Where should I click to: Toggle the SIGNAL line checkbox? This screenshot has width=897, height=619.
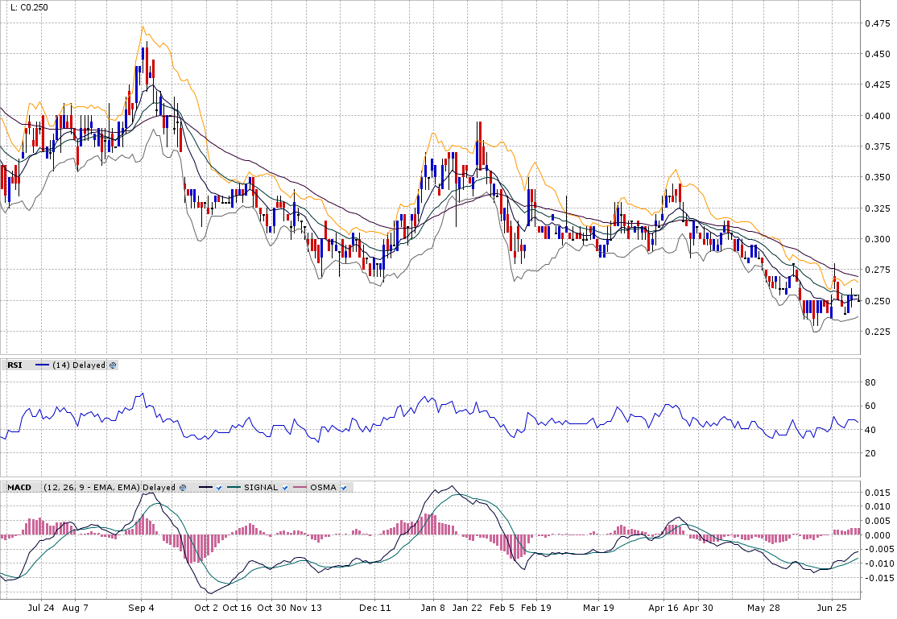tap(285, 488)
